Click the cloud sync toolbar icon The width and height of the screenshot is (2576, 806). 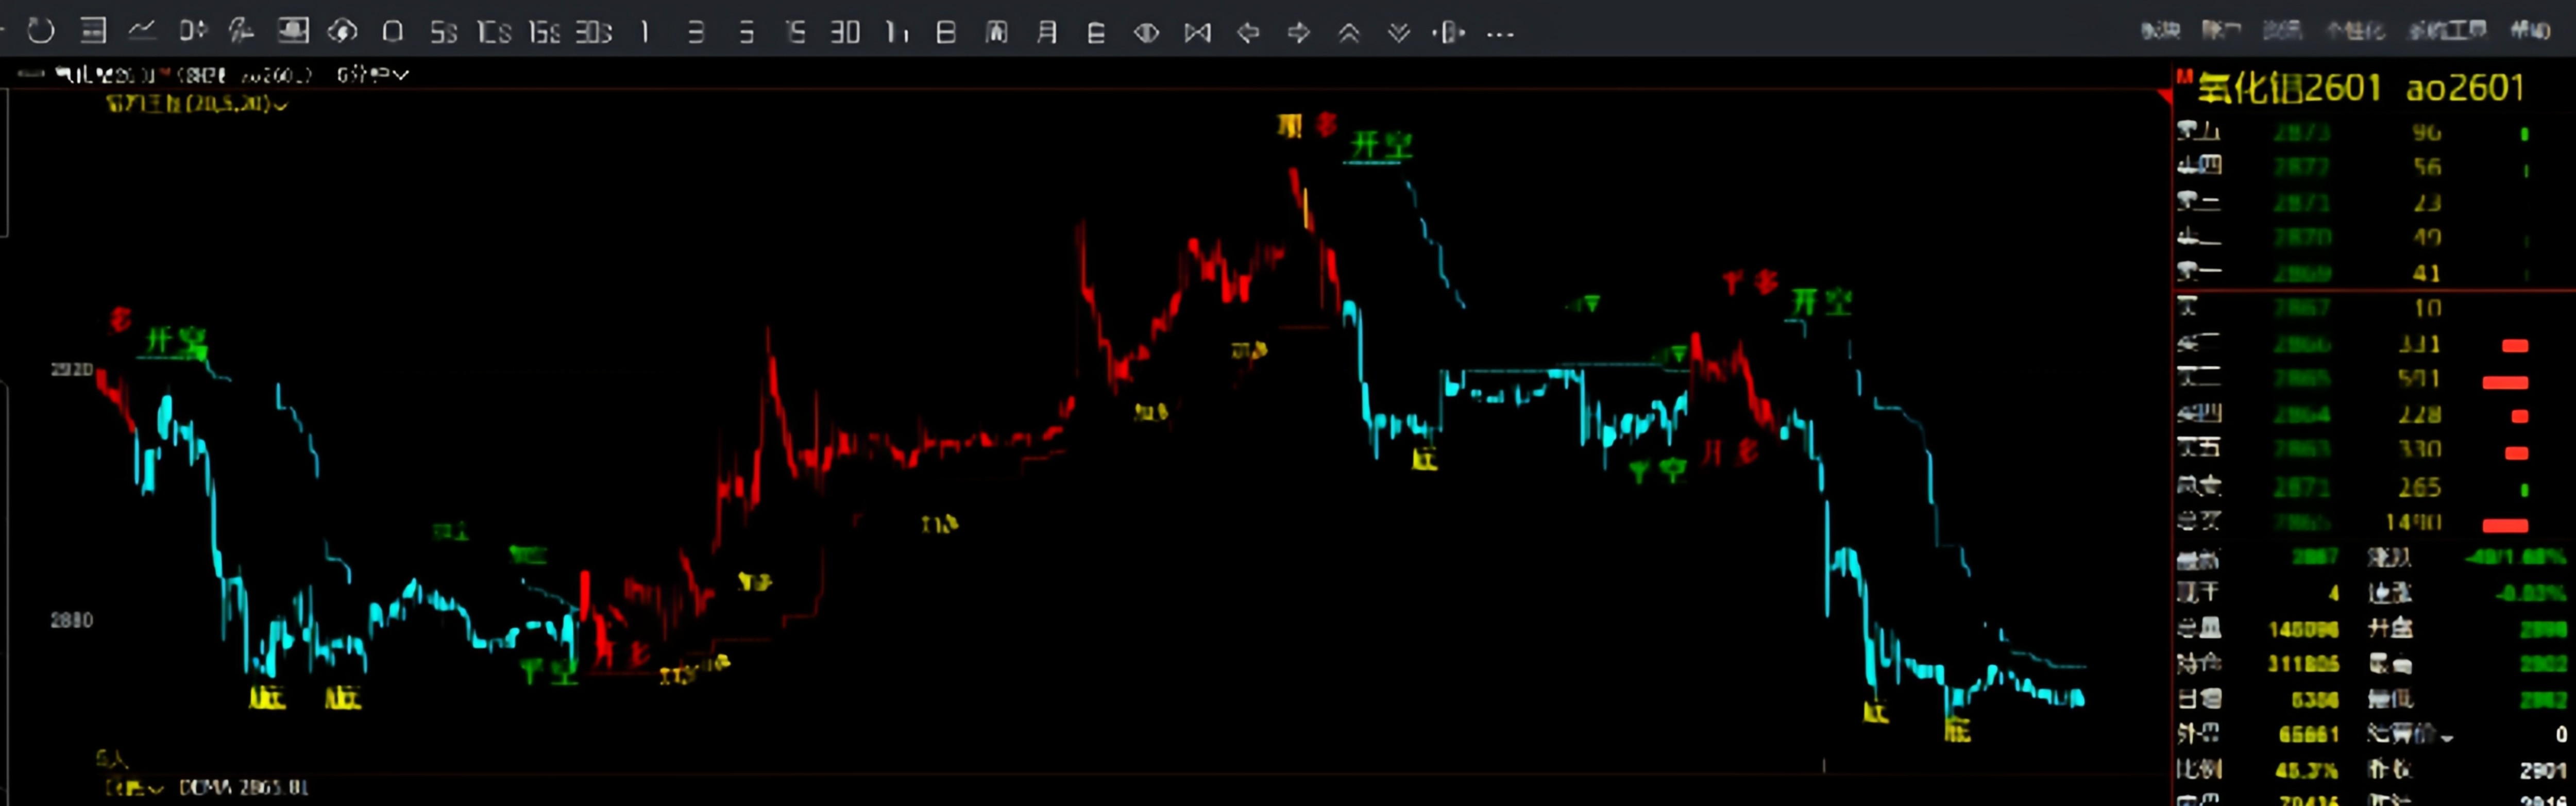click(x=342, y=32)
